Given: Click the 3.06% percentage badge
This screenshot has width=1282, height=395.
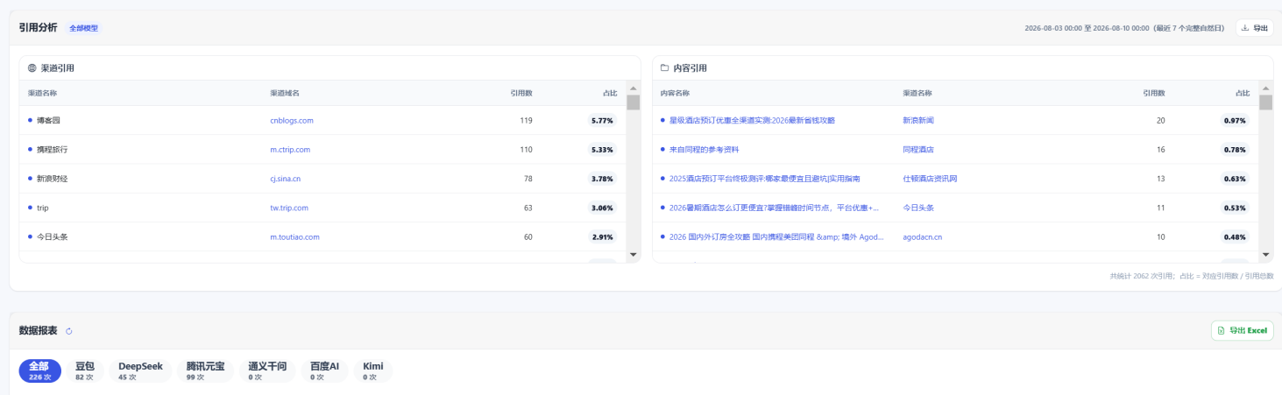Looking at the screenshot, I should 603,208.
